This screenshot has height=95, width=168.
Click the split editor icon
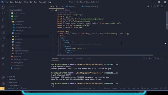pos(162,6)
